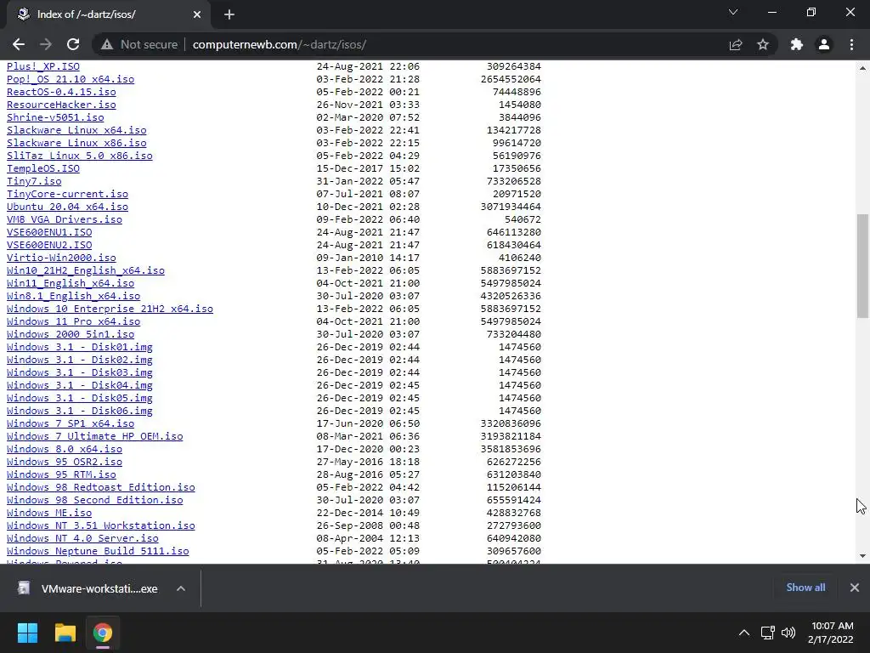Reload the current page
Viewport: 870px width, 653px height.
(73, 44)
